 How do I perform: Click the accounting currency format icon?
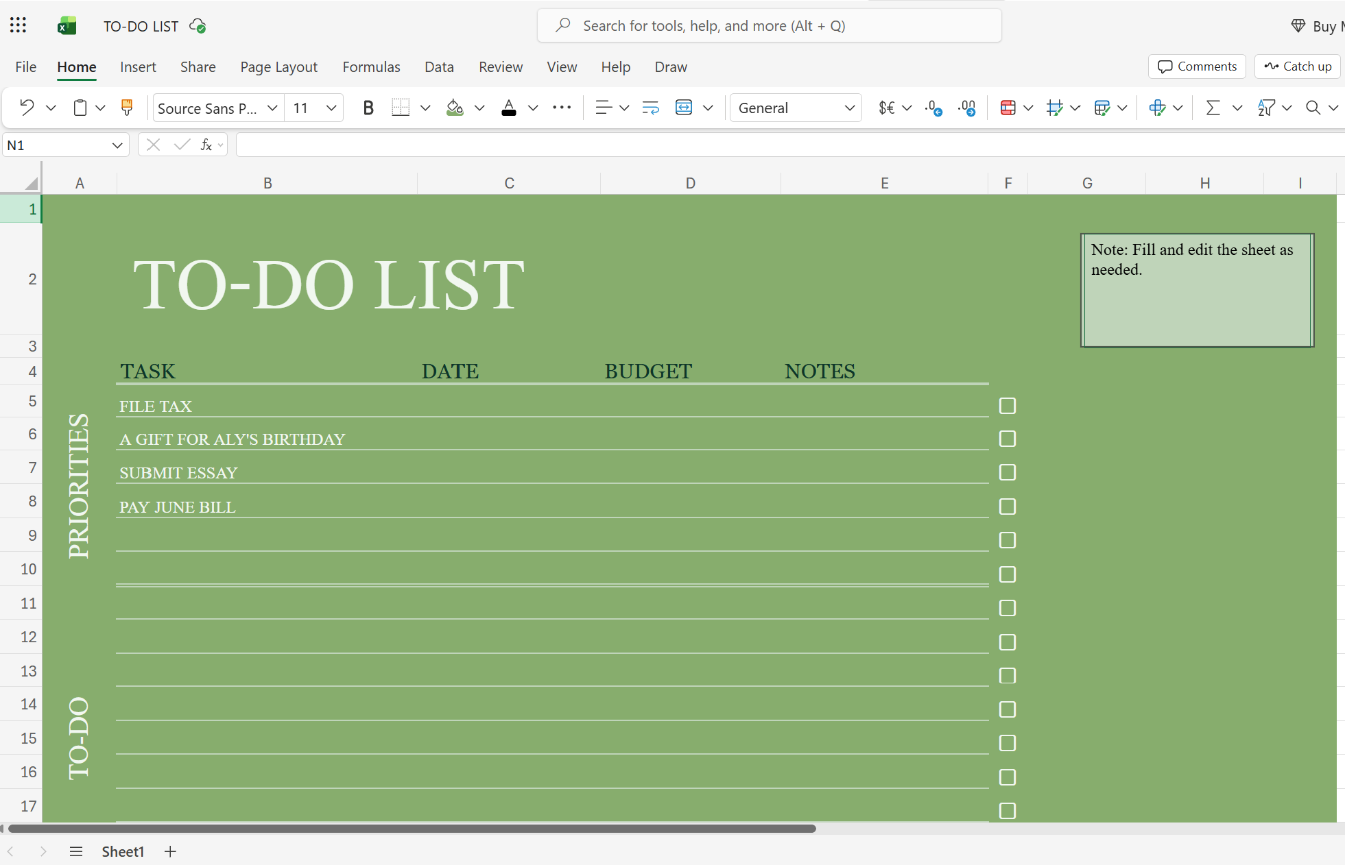[887, 108]
